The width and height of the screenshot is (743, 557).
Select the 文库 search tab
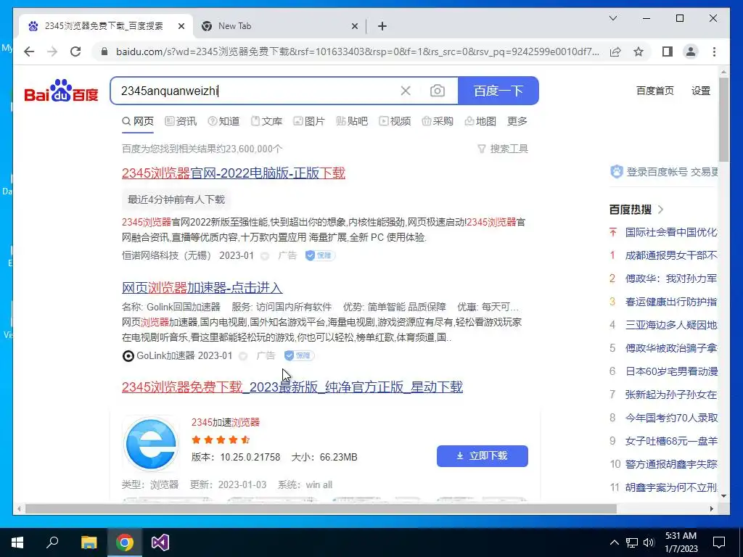(266, 121)
